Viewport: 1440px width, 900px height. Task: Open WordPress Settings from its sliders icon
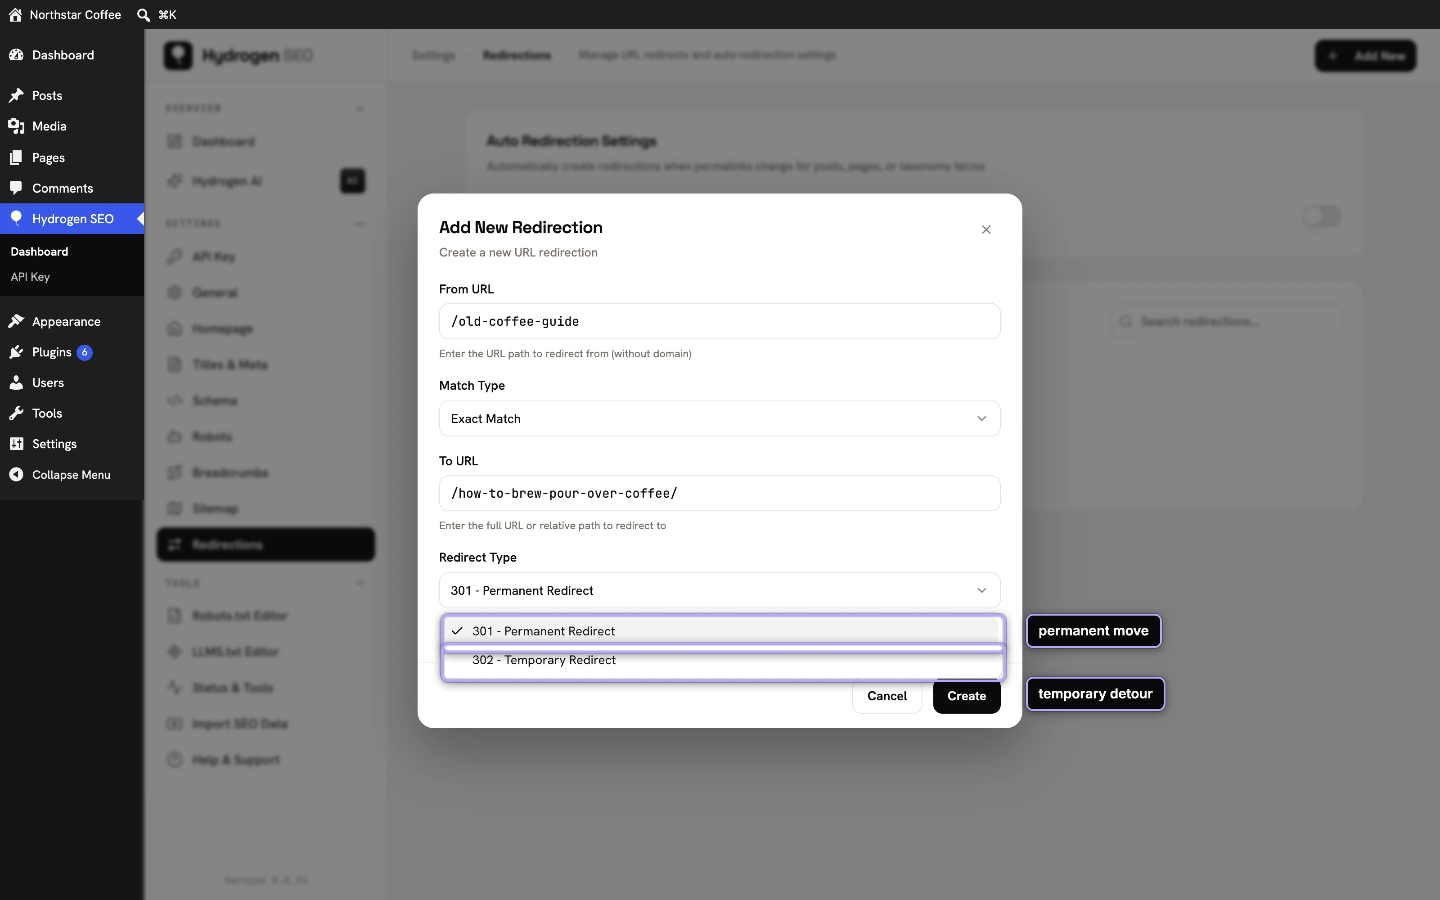tap(16, 443)
